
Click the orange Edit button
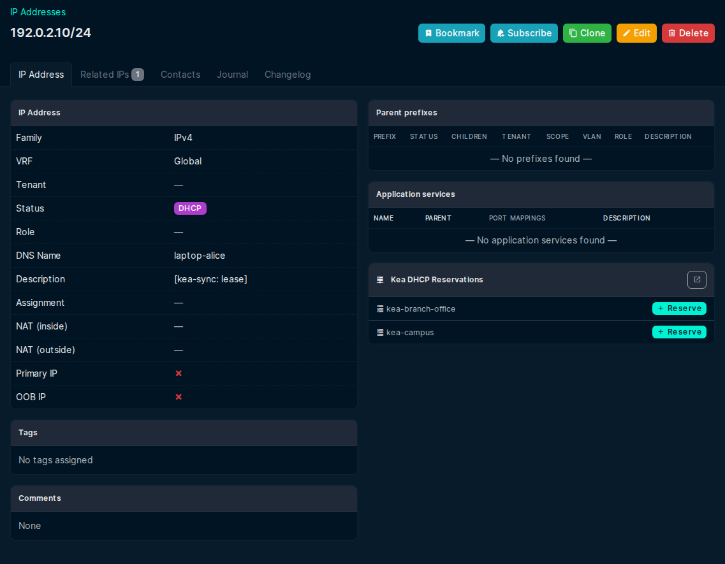point(636,33)
